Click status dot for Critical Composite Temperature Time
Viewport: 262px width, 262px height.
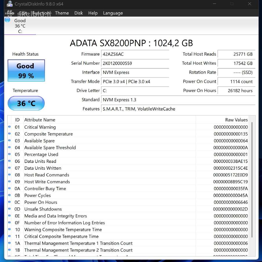9,236
